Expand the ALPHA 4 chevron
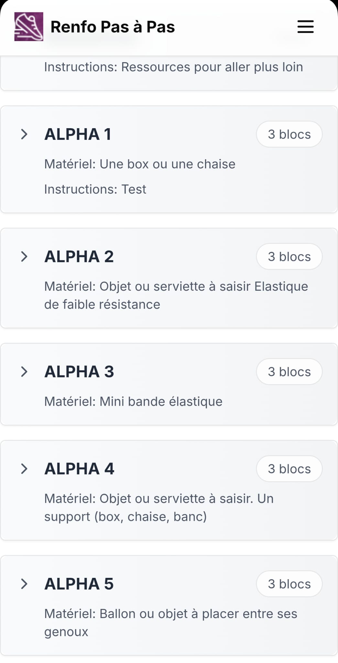The width and height of the screenshot is (338, 663). coord(24,469)
